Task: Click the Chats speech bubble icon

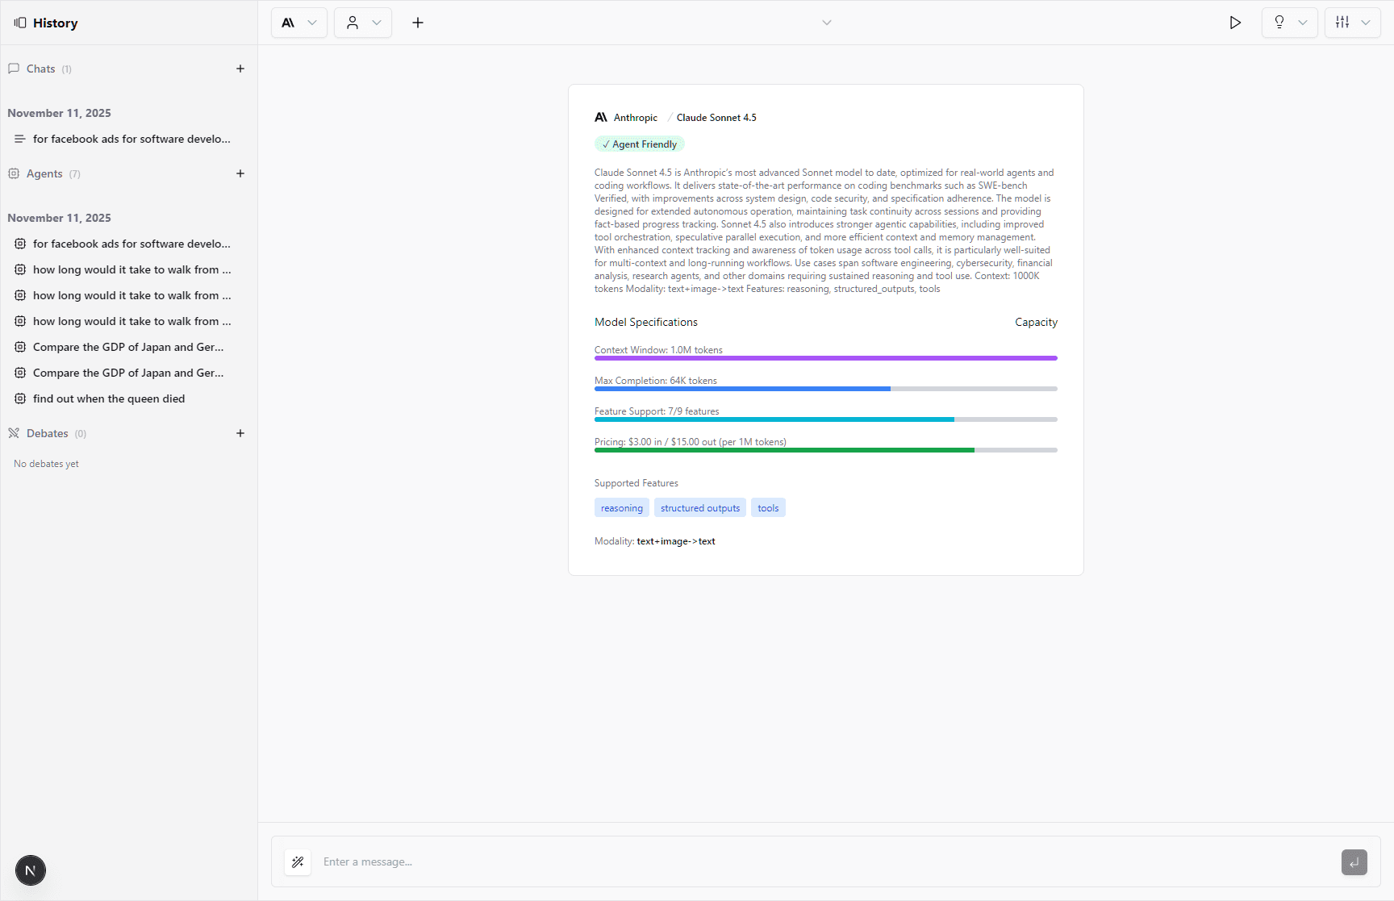Action: tap(14, 69)
